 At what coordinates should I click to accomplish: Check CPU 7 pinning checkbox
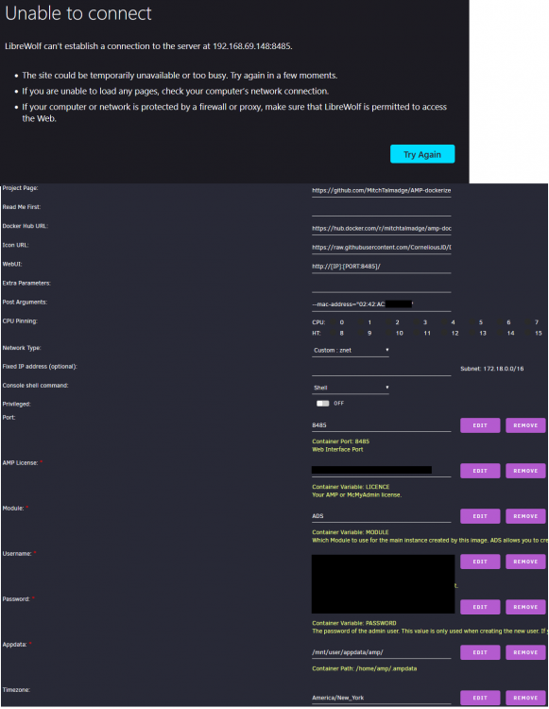pos(528,322)
